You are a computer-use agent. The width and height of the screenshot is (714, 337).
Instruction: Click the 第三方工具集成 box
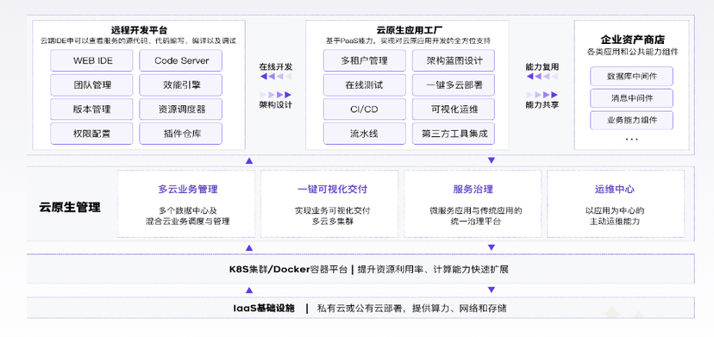(x=454, y=134)
